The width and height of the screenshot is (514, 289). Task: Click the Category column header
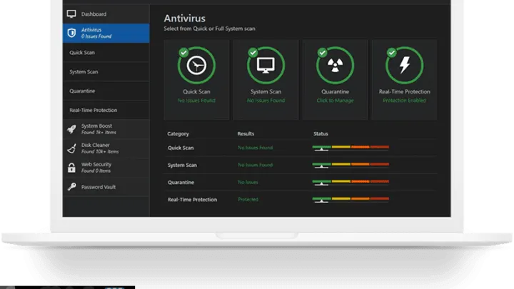178,133
